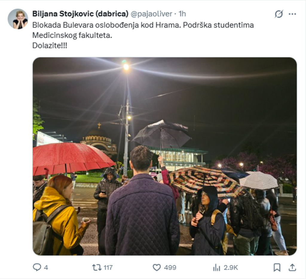Open the three-dot More options menu
Viewport: 306px width, 279px height.
[292, 14]
